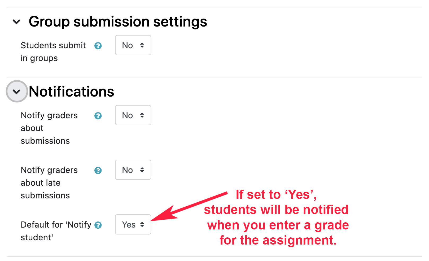Open the Default for 'Notify student' Yes dropdown

tap(133, 225)
